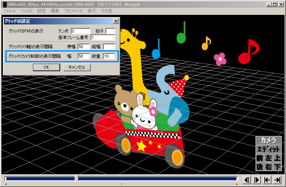The image size is (286, 187).
Task: Maximize the main window
Action: [274, 5]
